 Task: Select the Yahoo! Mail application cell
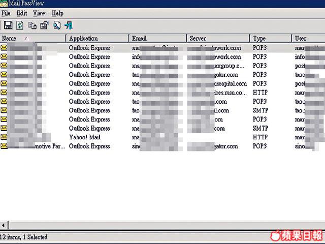[85, 137]
